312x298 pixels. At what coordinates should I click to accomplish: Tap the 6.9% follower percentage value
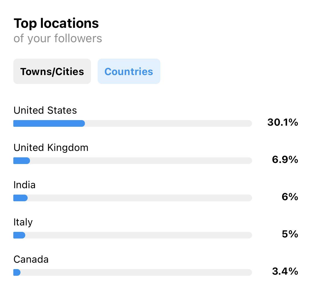click(285, 160)
